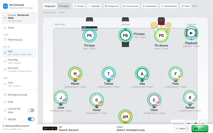This screenshot has width=213, height=133.
Task: Zoom in the stage with plus button
Action: pyautogui.click(x=196, y=123)
